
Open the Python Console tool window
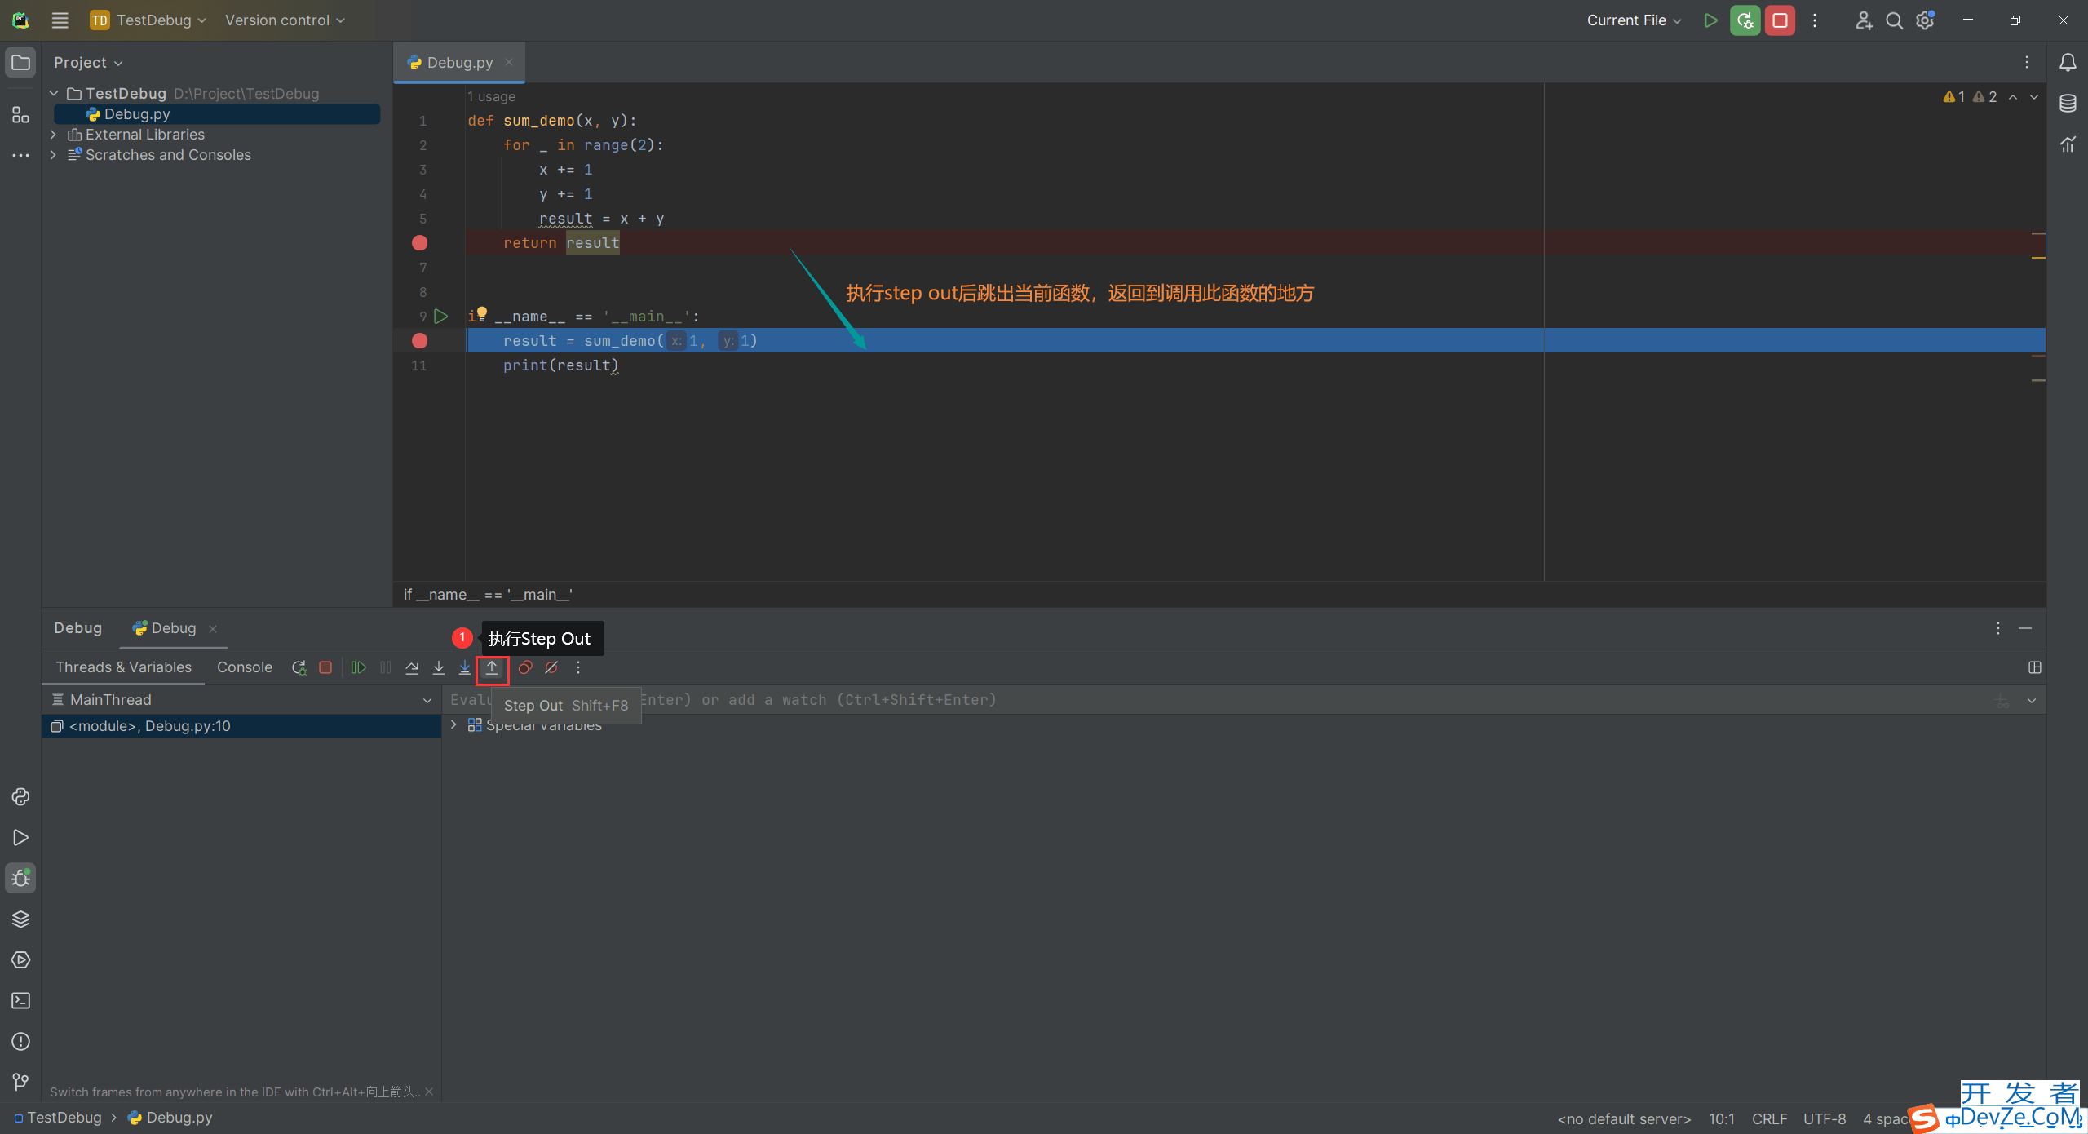tap(20, 797)
